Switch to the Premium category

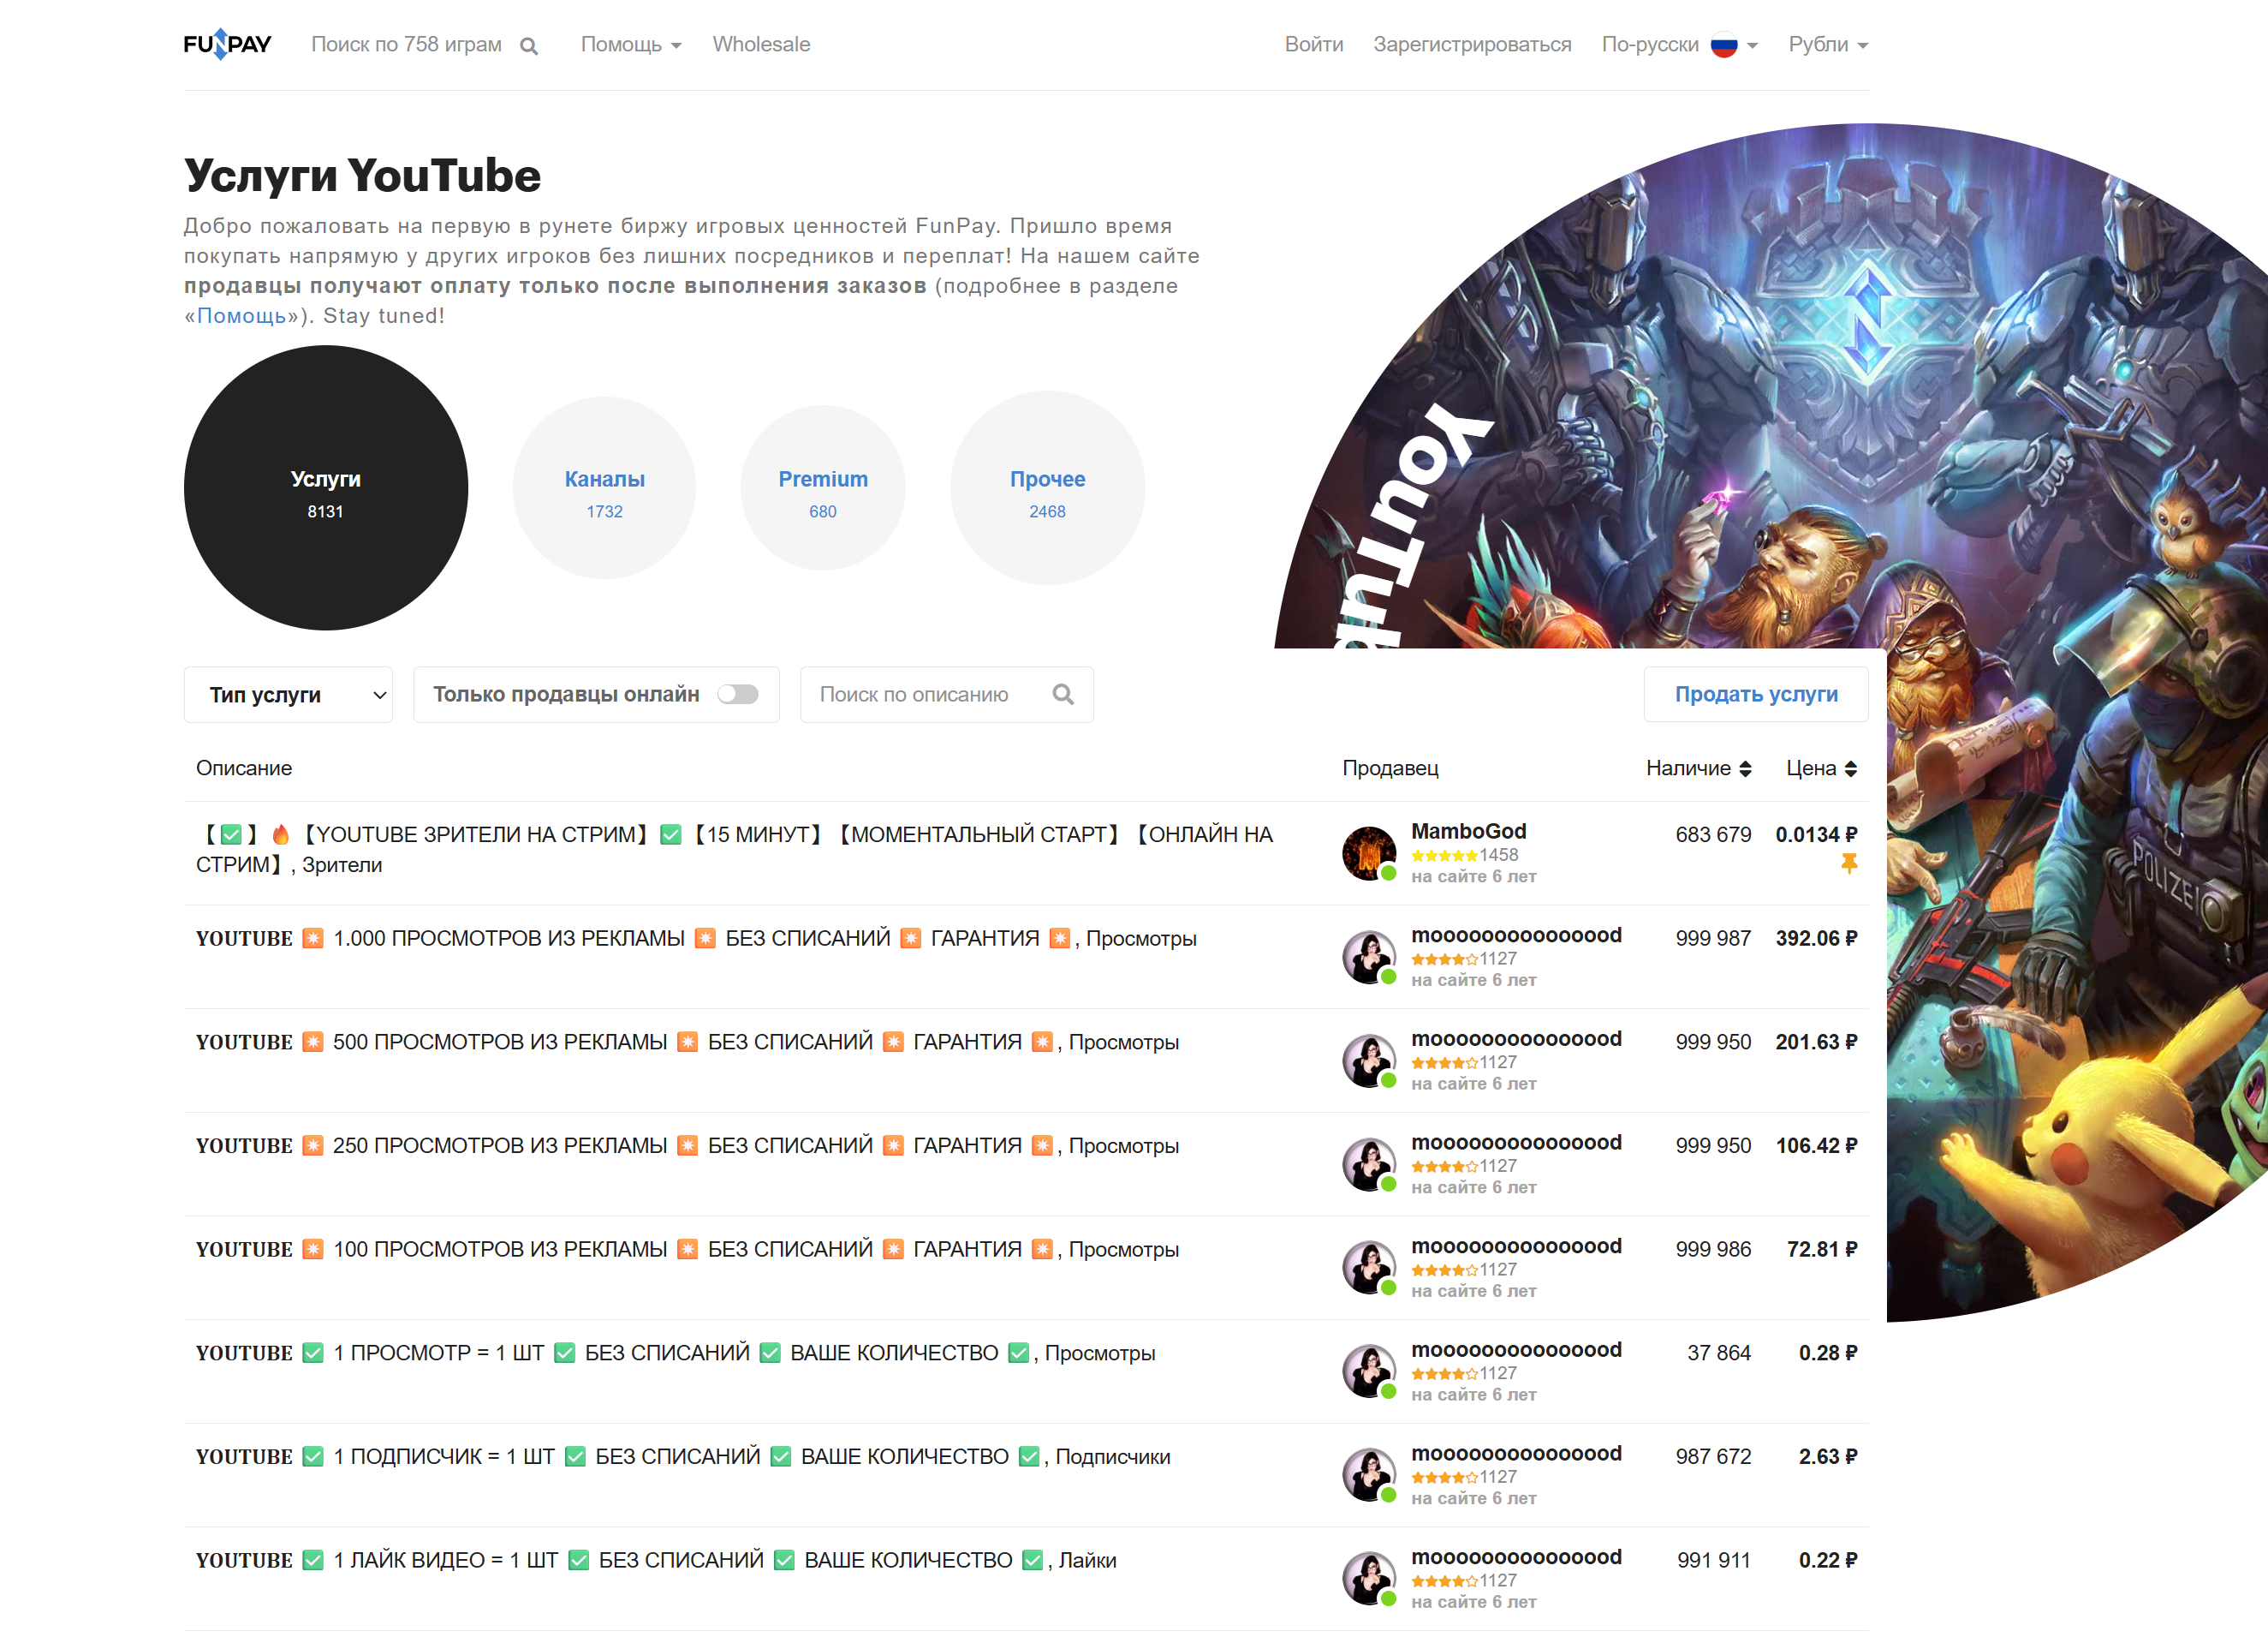coord(822,488)
